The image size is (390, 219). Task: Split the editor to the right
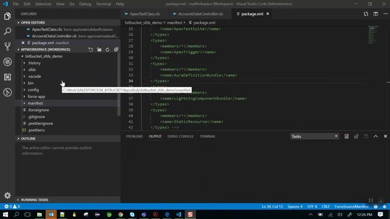(x=375, y=14)
